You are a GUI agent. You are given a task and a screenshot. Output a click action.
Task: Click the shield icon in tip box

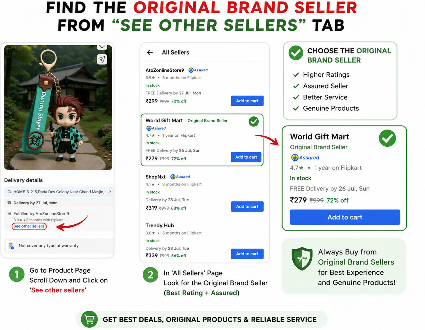[x=302, y=259]
